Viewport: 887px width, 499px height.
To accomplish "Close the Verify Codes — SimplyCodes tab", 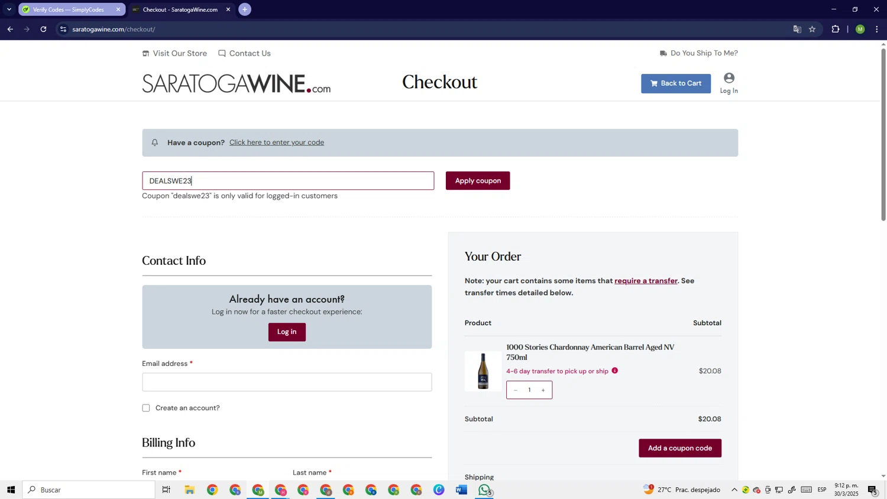I will tap(118, 9).
